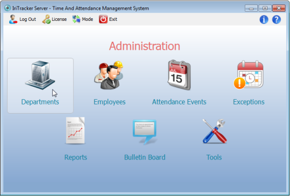Open the Exceptions calendar warning icon
The width and height of the screenshot is (290, 196).
click(249, 75)
